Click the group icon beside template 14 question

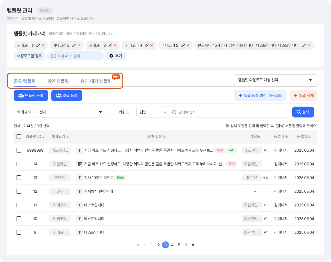80,164
